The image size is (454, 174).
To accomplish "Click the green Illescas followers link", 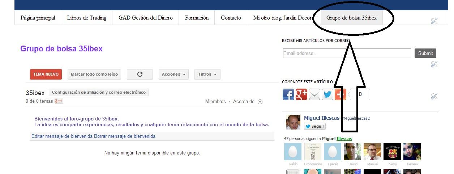I will [x=344, y=139].
